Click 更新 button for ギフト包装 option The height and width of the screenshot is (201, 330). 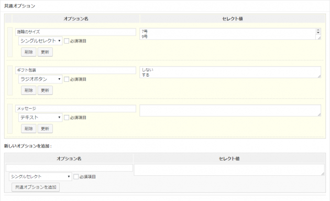[45, 90]
